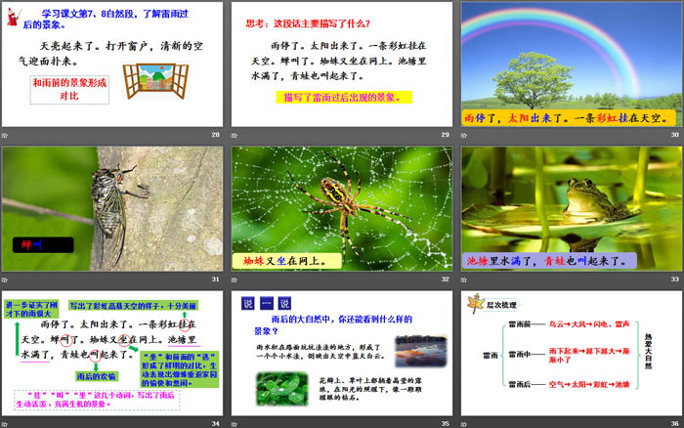Click animation star icon under slide 35
Image resolution: width=684 pixels, height=428 pixels.
(235, 424)
